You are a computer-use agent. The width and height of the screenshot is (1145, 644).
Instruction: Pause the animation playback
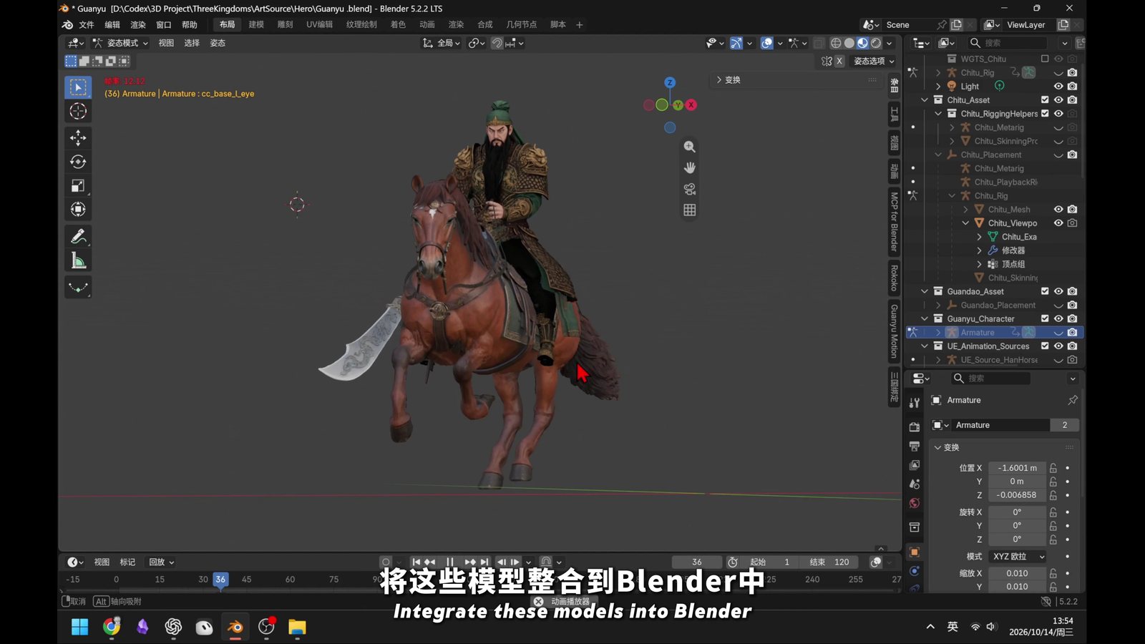[x=449, y=562]
